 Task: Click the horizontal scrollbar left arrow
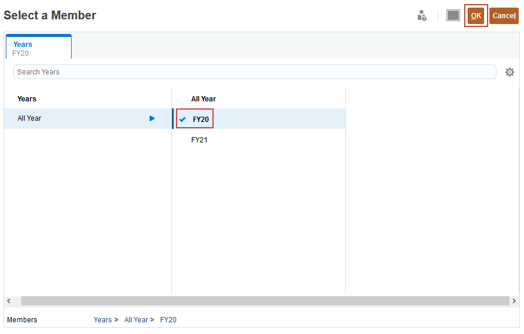click(x=9, y=301)
